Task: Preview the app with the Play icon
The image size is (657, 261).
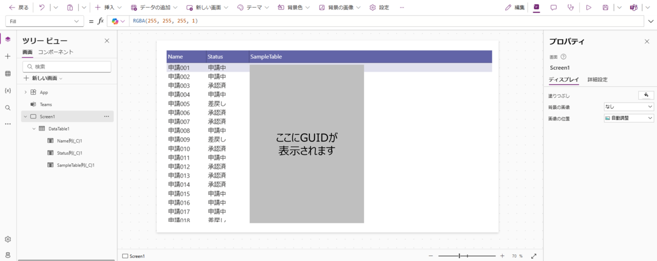Action: point(589,8)
